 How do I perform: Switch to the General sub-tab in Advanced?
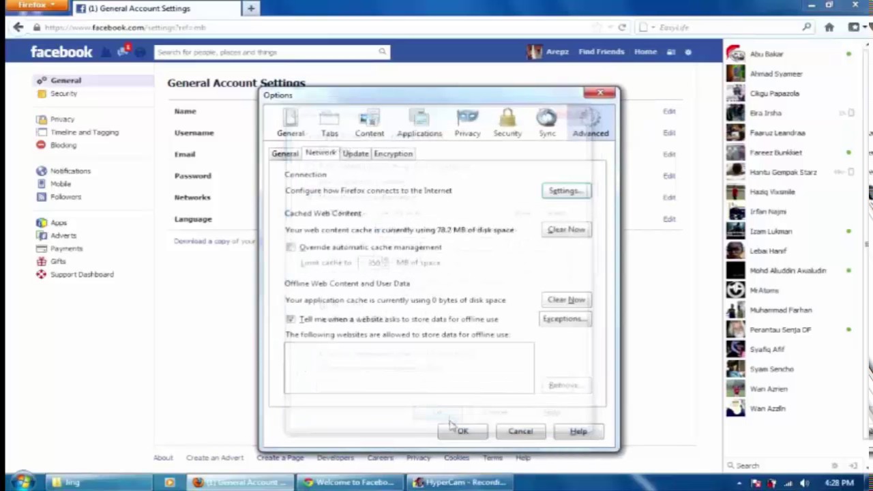285,154
